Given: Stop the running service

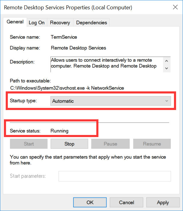Looking at the screenshot, I should 69,144.
